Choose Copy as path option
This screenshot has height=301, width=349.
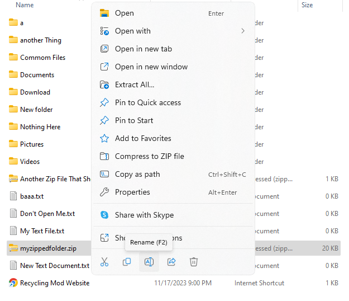[137, 174]
